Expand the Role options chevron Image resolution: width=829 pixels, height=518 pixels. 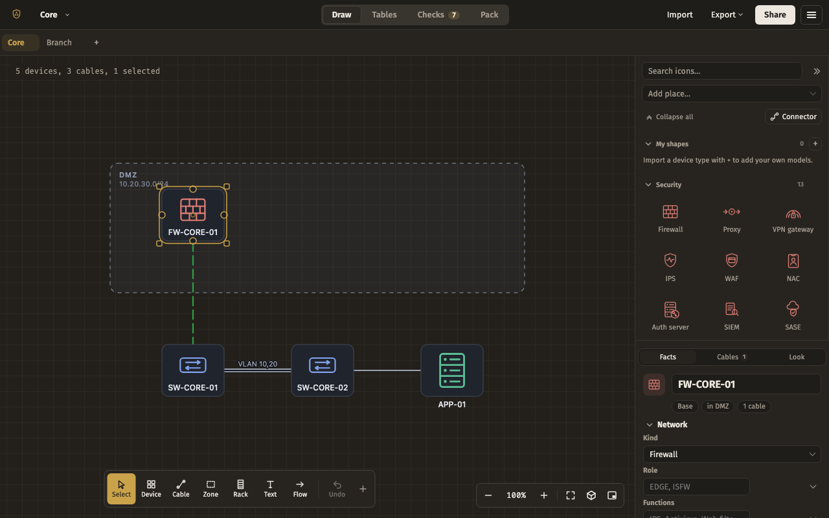coord(813,487)
